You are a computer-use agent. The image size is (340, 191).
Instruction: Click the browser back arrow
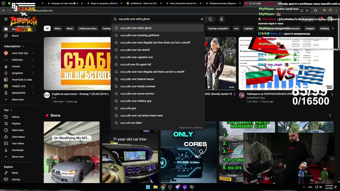click(4, 11)
